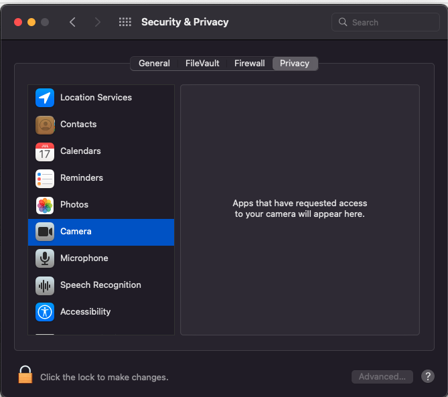
Task: Click the Reminders list icon
Action: [x=45, y=179]
